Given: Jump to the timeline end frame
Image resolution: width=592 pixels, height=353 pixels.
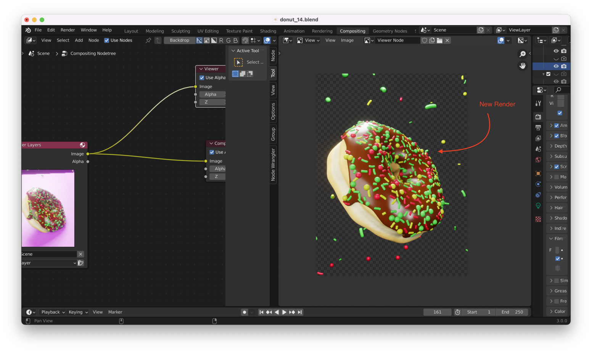Looking at the screenshot, I should (300, 312).
